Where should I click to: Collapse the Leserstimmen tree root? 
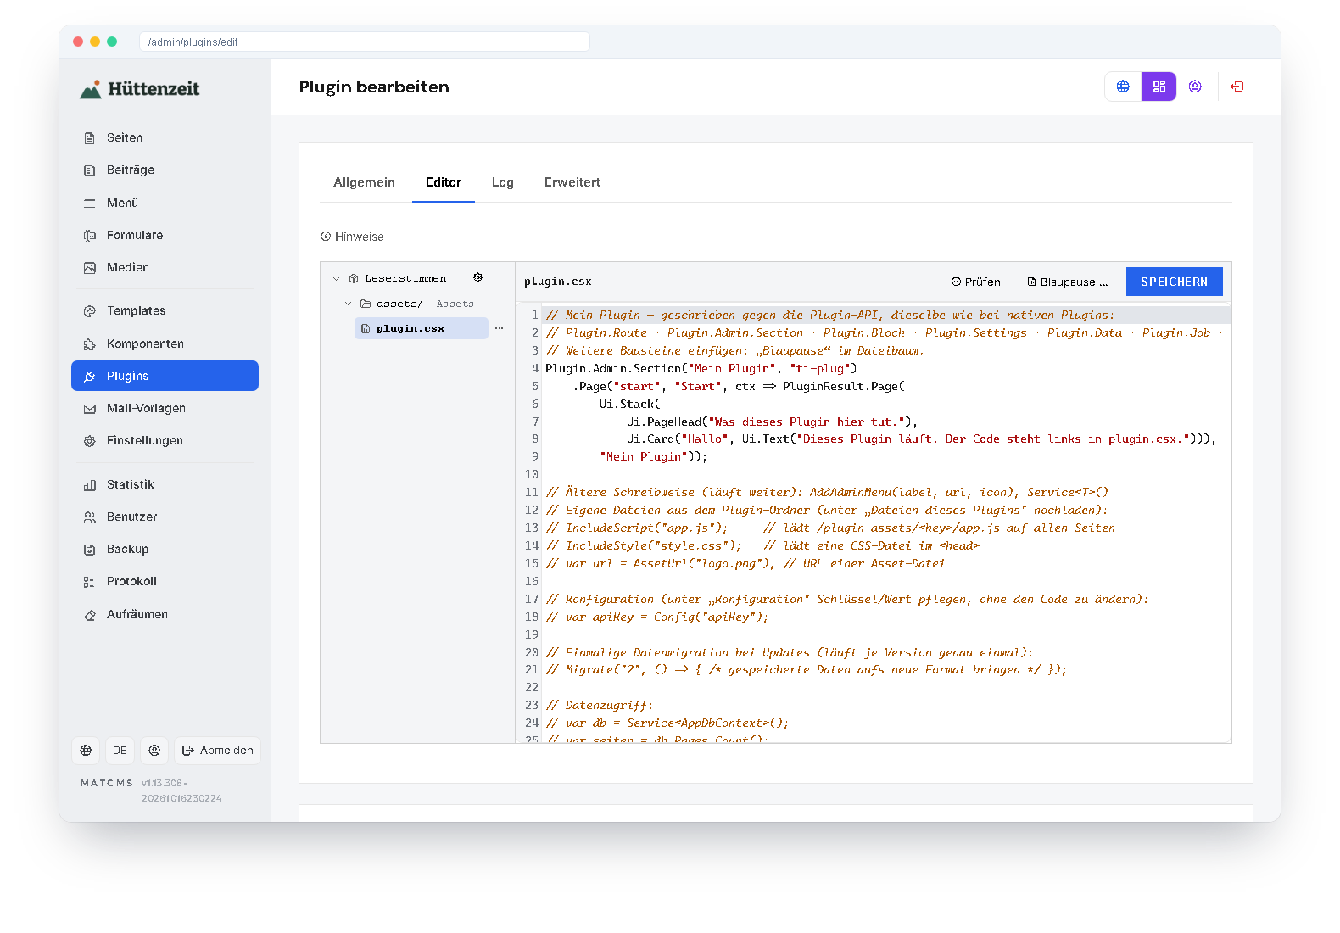click(337, 278)
